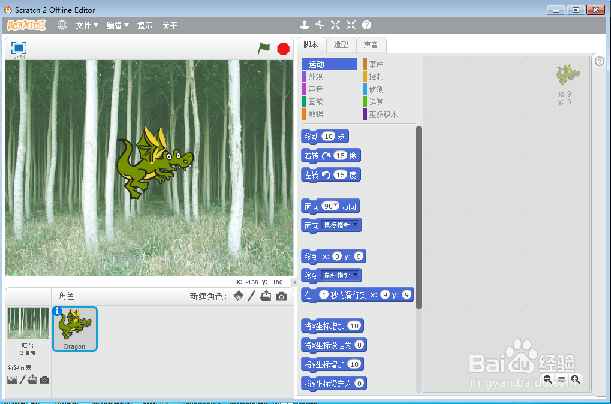Screen dimensions: 611x404
Task: Choose new sprite from library
Action: coord(239,296)
